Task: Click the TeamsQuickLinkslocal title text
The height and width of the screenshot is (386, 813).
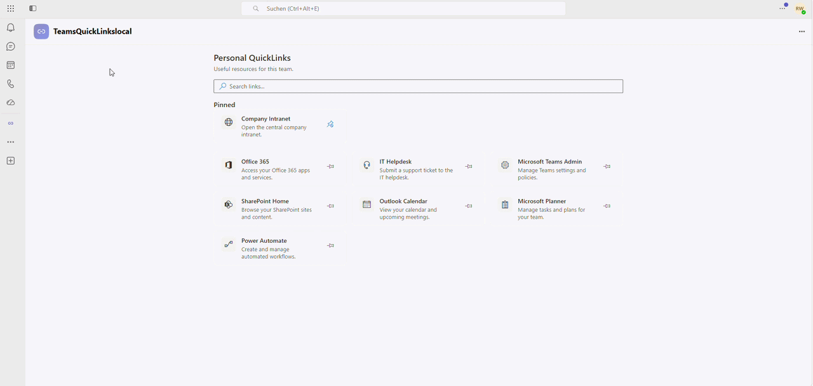Action: coord(93,32)
